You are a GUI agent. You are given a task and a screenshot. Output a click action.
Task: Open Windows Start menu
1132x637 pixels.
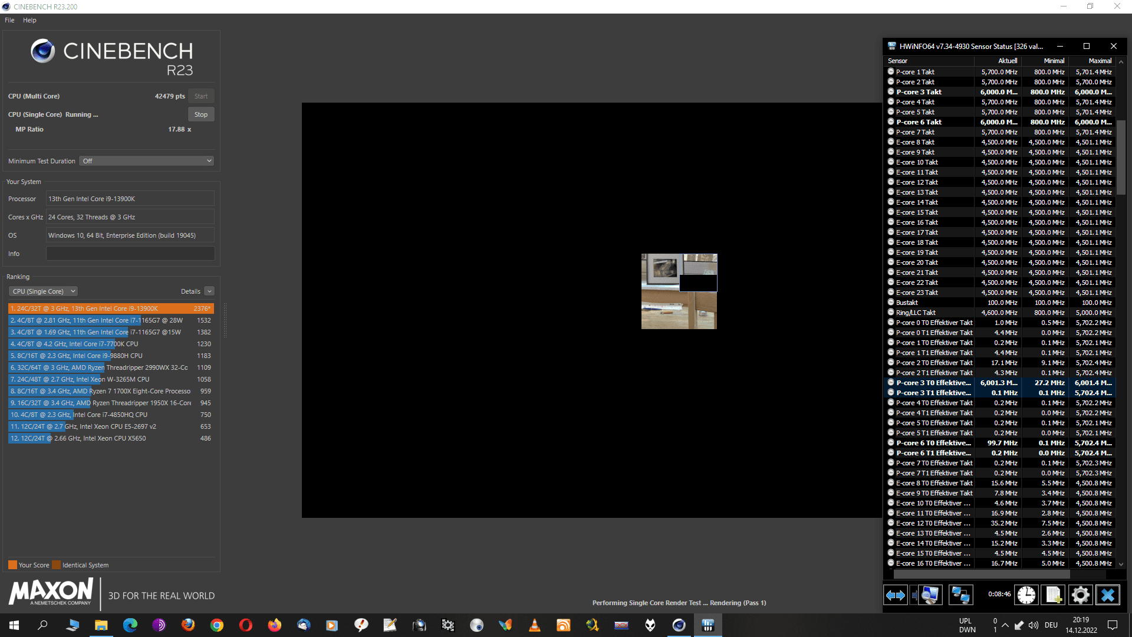(14, 625)
